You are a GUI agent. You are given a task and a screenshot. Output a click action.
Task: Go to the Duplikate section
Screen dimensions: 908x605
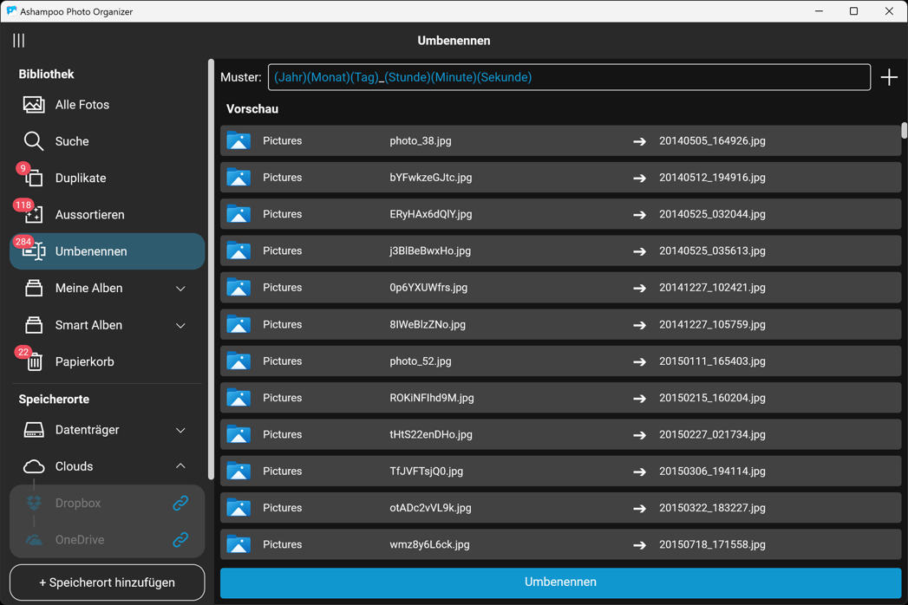click(108, 178)
